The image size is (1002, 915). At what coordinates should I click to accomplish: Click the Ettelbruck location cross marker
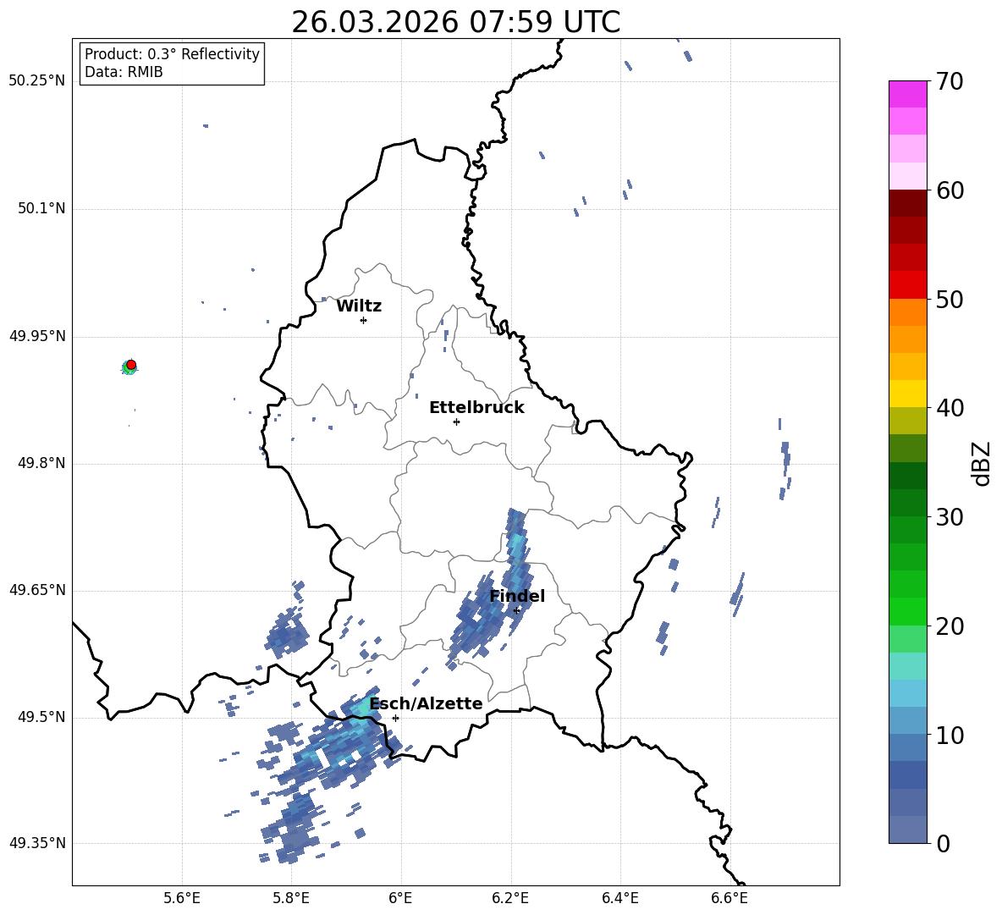(x=456, y=422)
